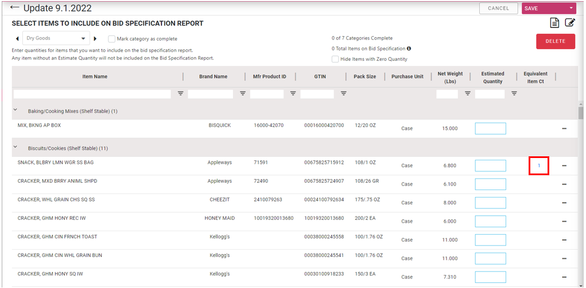Open Item Name filter options icon
The image size is (586, 288).
pos(181,93)
